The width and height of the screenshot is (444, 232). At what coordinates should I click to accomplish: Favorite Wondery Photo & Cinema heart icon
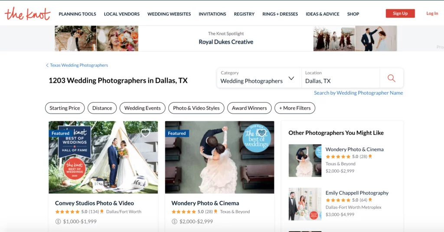point(261,133)
